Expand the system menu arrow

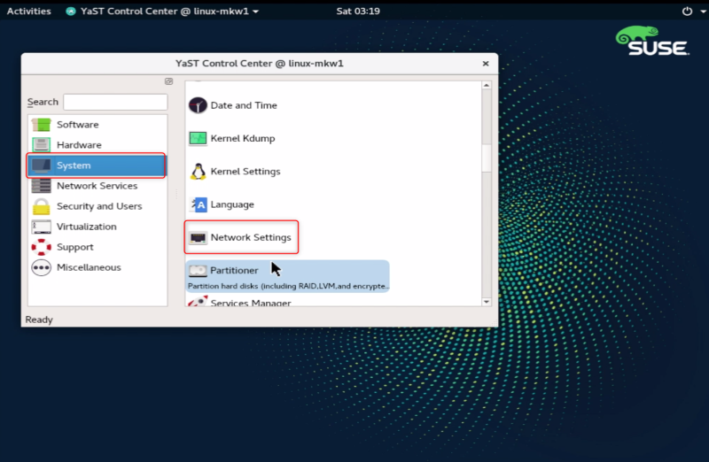tap(704, 12)
